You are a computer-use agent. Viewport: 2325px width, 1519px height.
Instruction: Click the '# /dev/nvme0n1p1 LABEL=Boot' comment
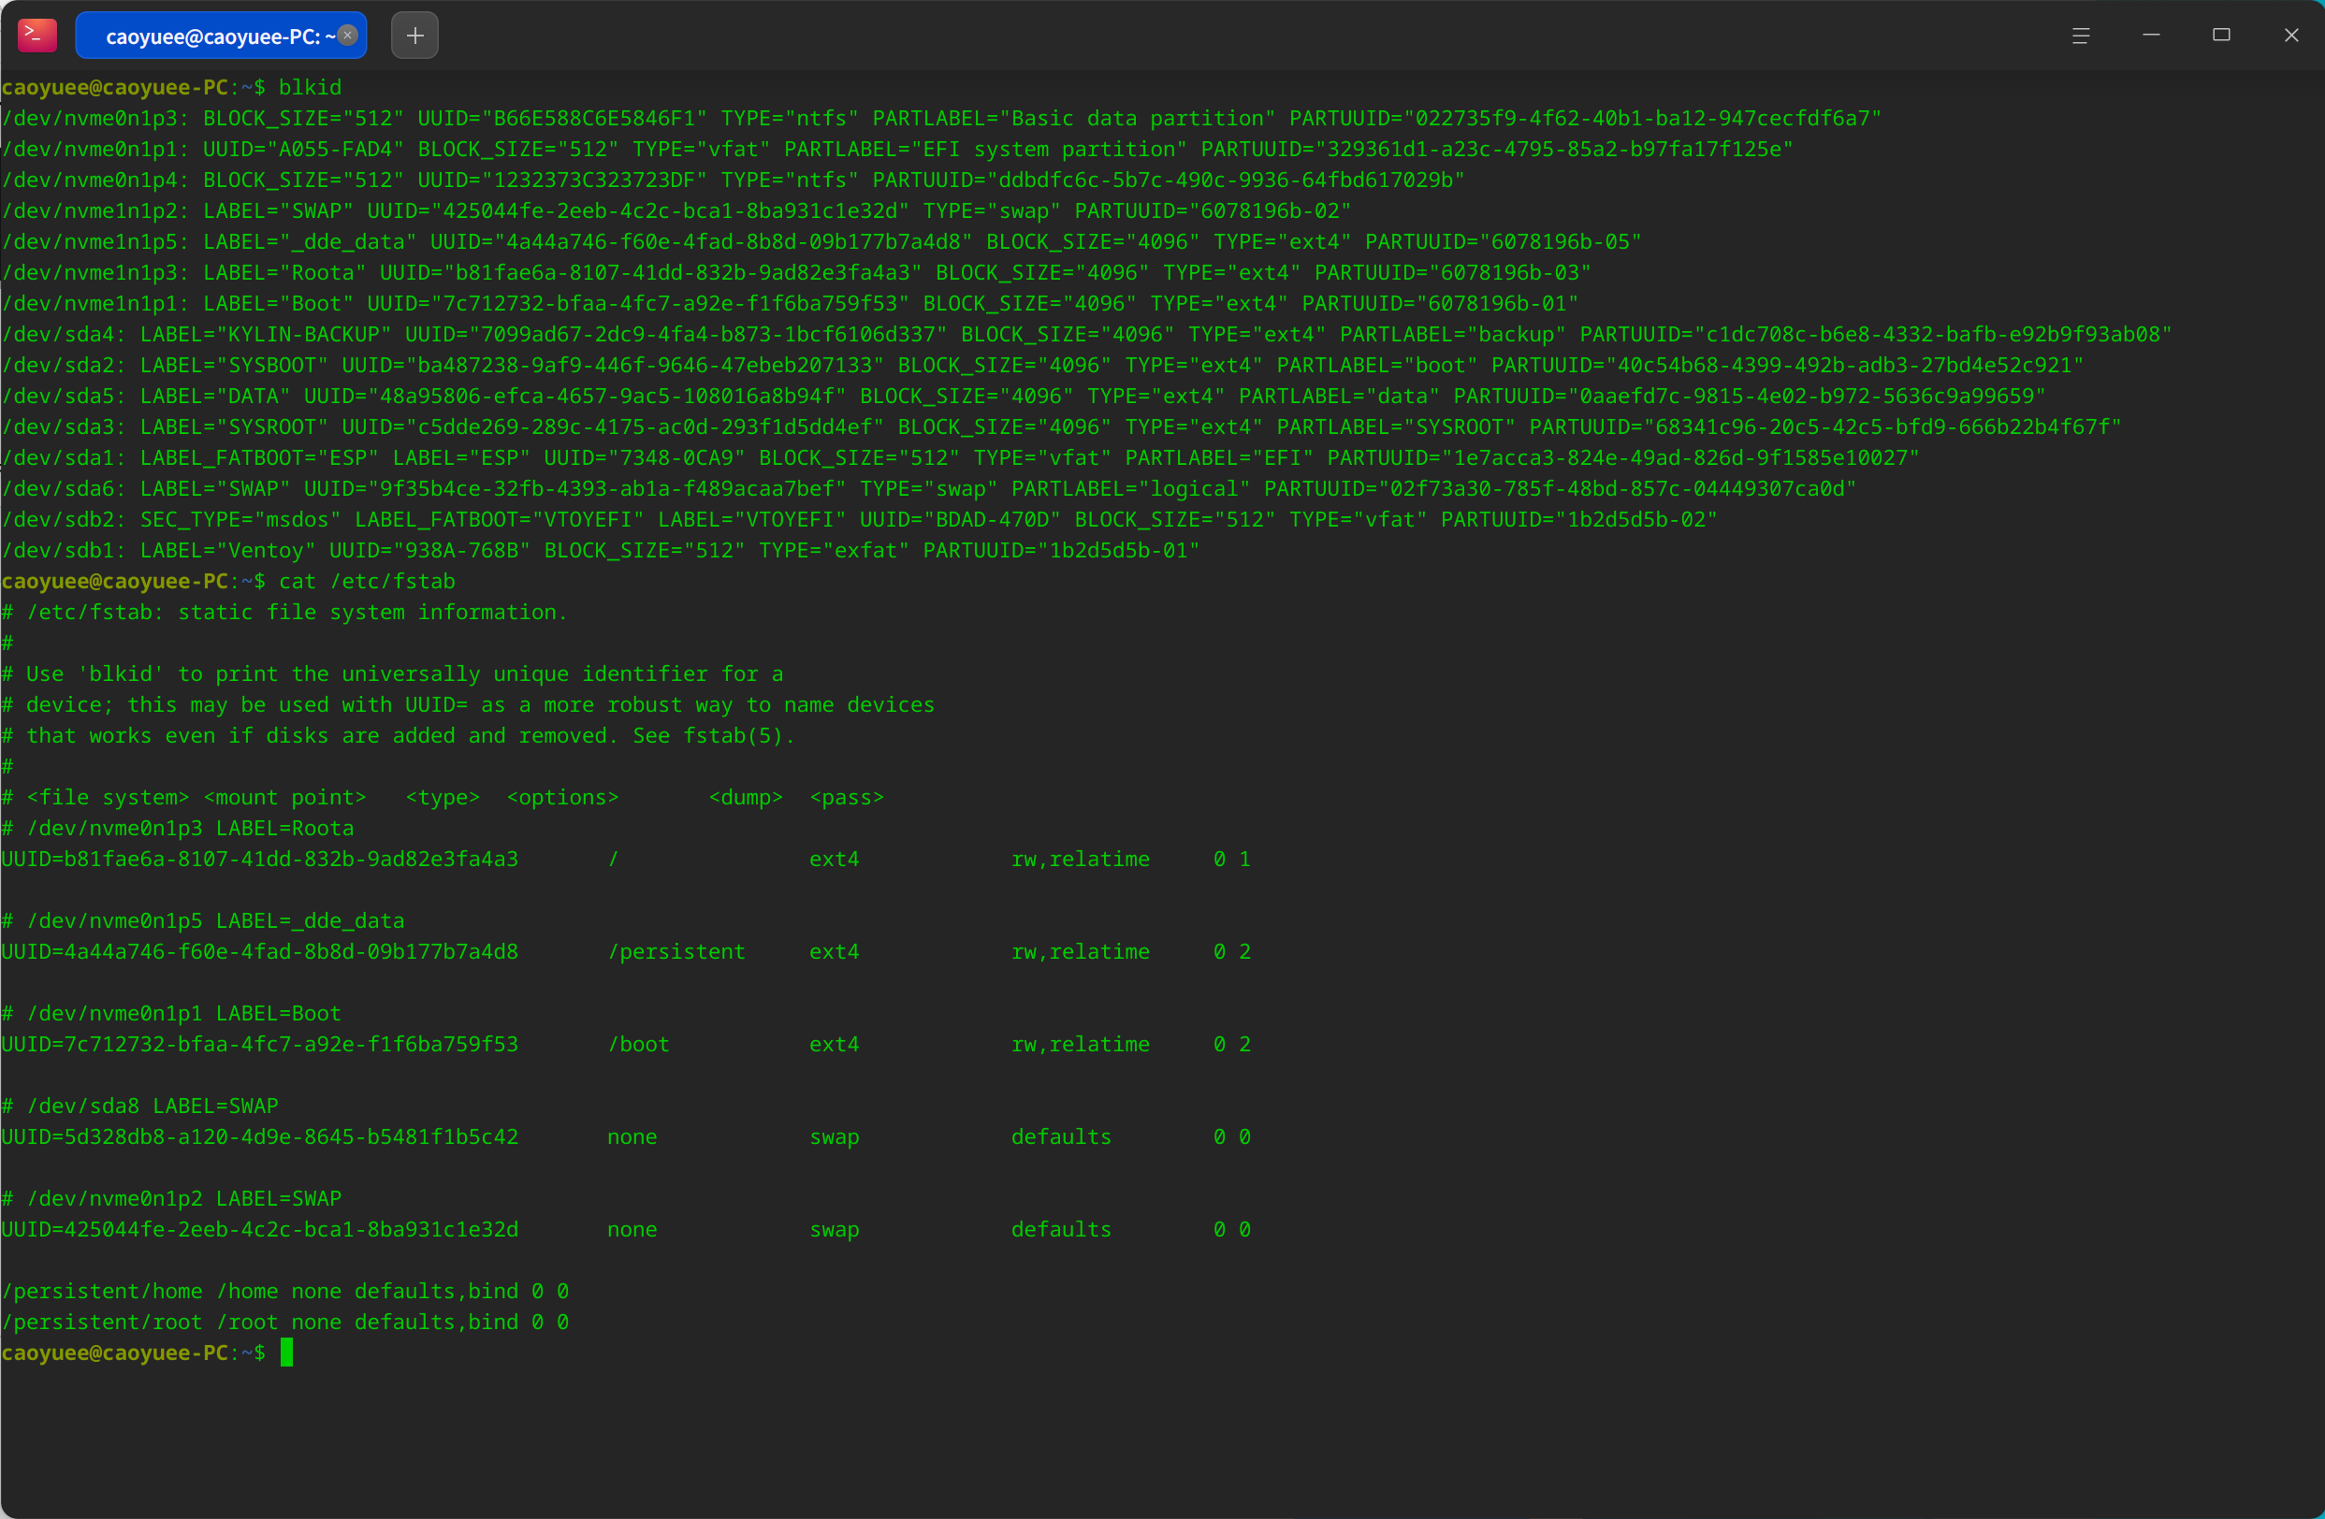click(171, 1014)
